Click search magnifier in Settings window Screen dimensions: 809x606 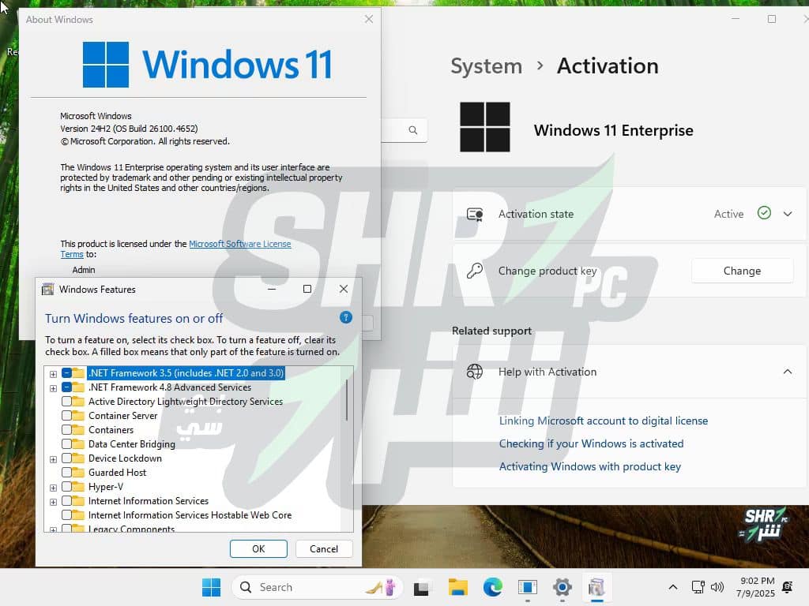(412, 130)
